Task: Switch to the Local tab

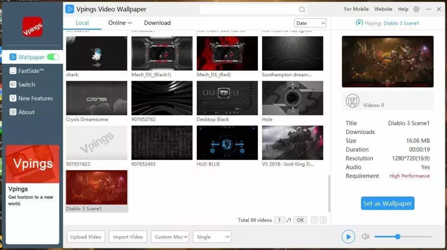Action: pos(82,23)
